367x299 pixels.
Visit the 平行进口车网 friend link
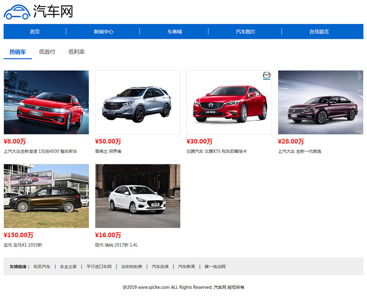click(x=99, y=266)
